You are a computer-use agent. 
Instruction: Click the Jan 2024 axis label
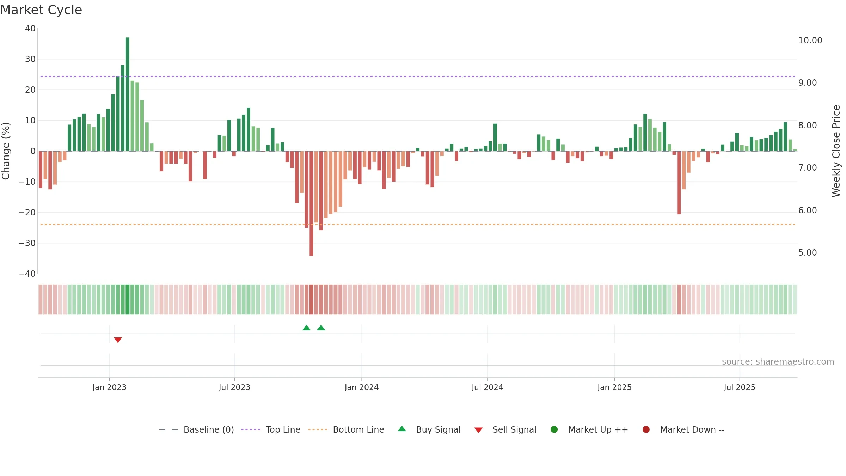[x=362, y=387]
